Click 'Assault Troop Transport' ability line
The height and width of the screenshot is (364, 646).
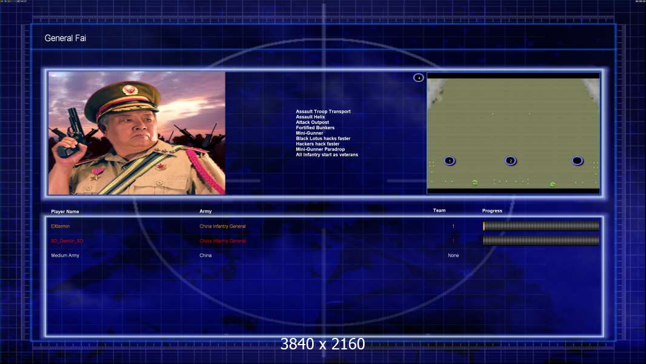pos(323,111)
